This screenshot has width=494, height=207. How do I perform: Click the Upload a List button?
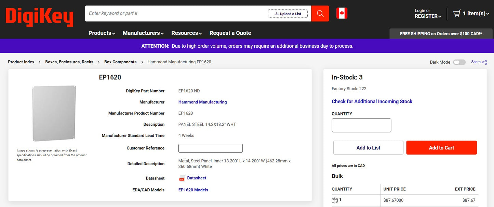click(x=288, y=14)
